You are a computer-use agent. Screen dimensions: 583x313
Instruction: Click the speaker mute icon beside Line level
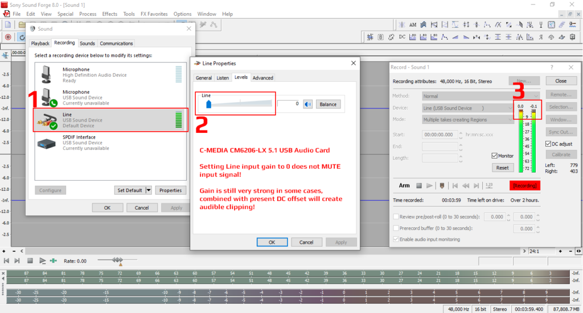[x=308, y=104]
